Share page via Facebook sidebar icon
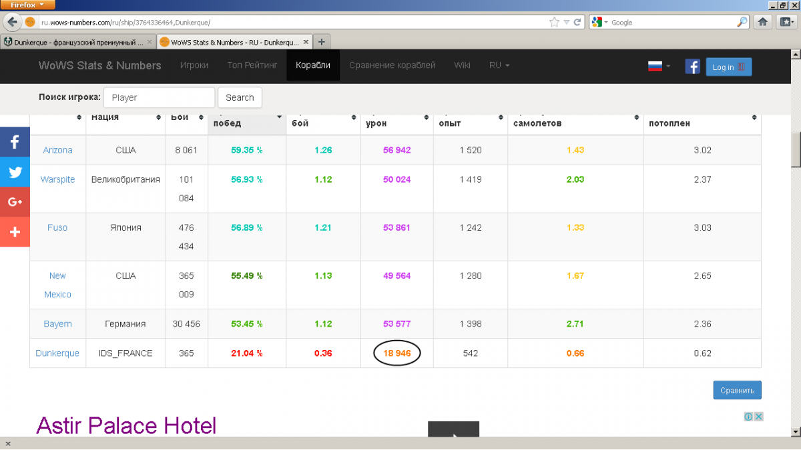Screen dimensions: 801x450 pos(15,141)
